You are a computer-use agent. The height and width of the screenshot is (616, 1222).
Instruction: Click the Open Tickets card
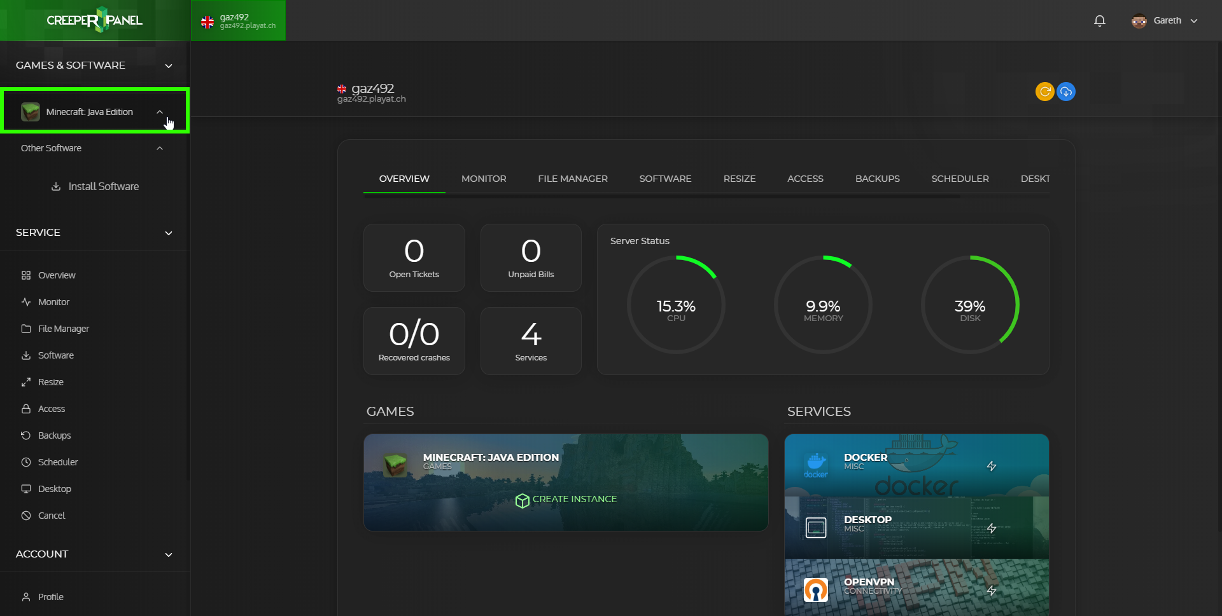tap(414, 257)
